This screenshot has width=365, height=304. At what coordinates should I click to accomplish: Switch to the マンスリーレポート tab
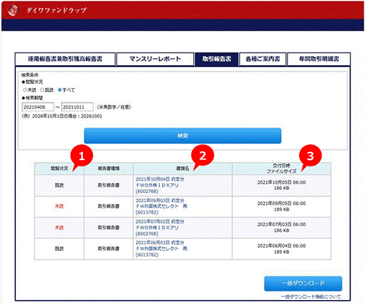coord(155,59)
